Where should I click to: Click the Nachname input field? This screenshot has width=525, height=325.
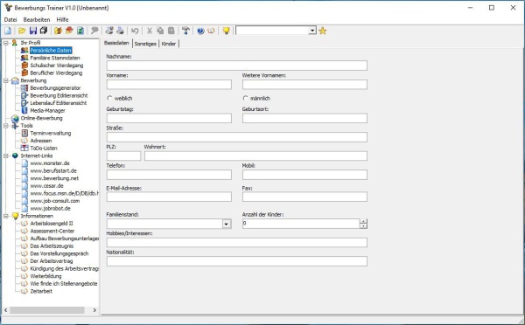point(237,66)
